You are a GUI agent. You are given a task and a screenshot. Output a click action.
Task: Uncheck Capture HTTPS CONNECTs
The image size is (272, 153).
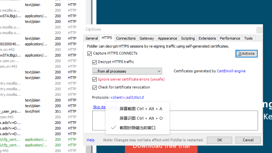click(x=89, y=54)
